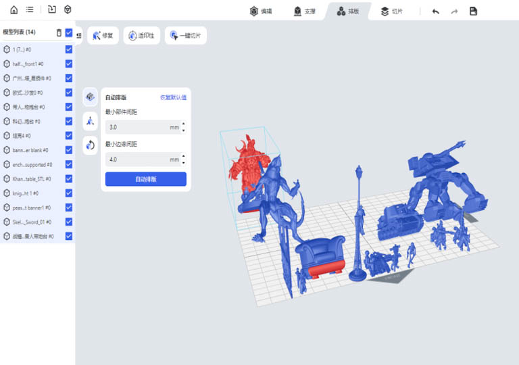This screenshot has width=519, height=365.
Task: Uncheck the 'Khan...table_STL #0' checkbox
Action: click(69, 178)
